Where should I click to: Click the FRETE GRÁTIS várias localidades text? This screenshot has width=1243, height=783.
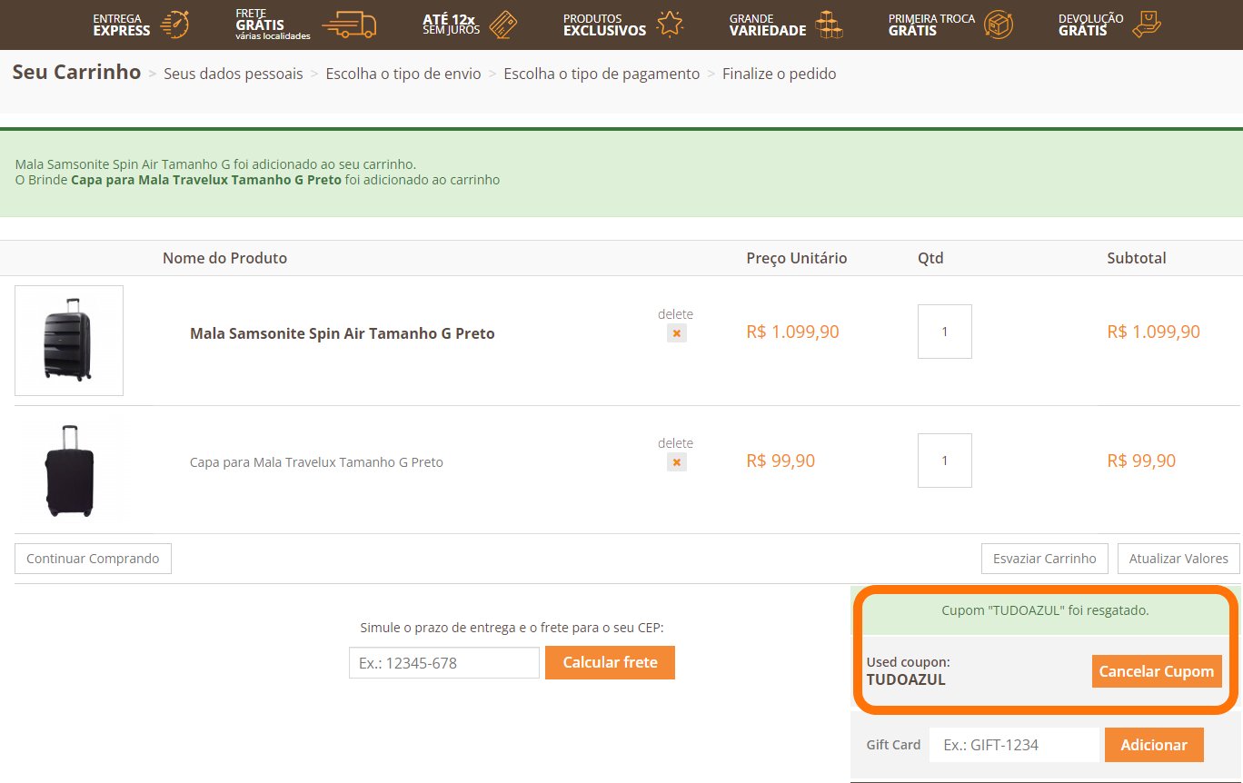tap(273, 25)
